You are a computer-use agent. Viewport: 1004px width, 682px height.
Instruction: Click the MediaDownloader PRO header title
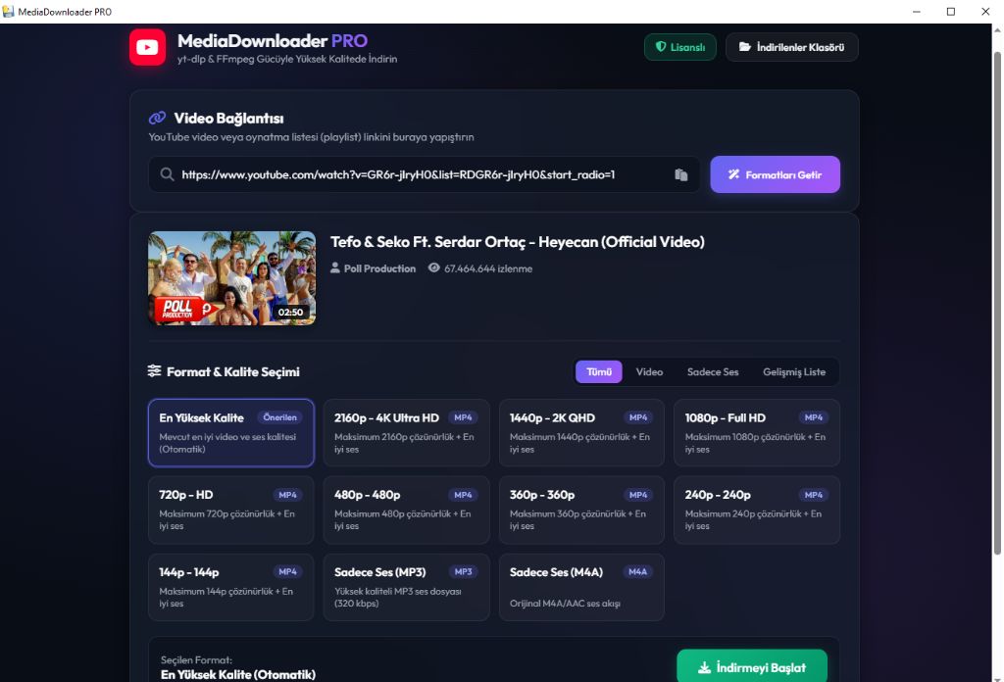pyautogui.click(x=273, y=41)
